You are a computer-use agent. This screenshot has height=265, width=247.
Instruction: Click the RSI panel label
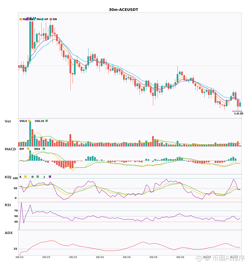(8, 205)
